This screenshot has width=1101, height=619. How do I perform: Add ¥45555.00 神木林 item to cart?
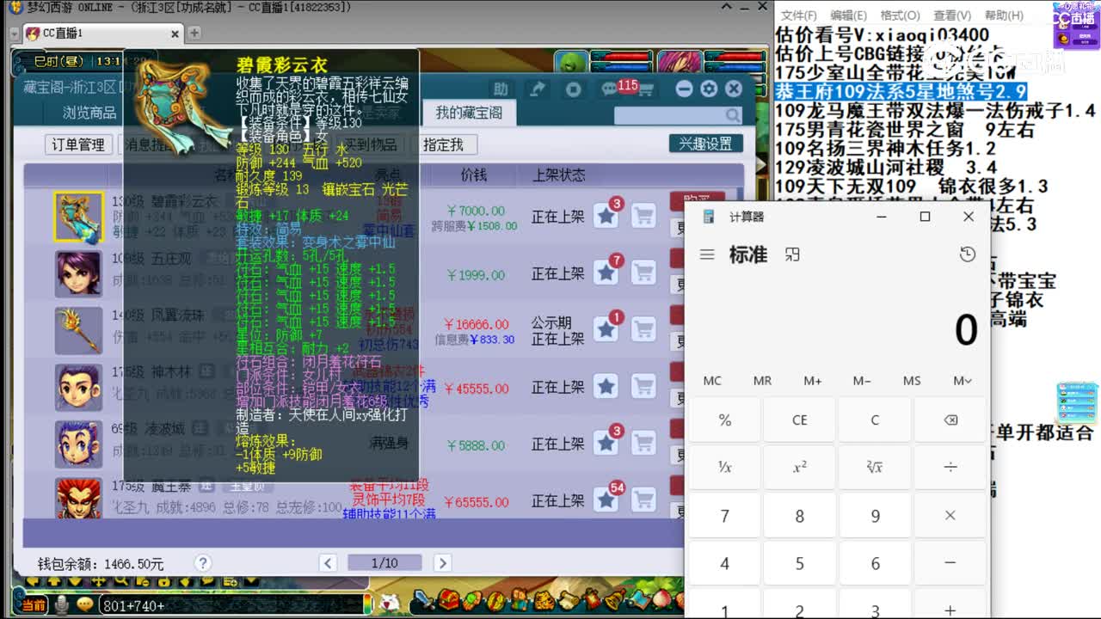(643, 387)
